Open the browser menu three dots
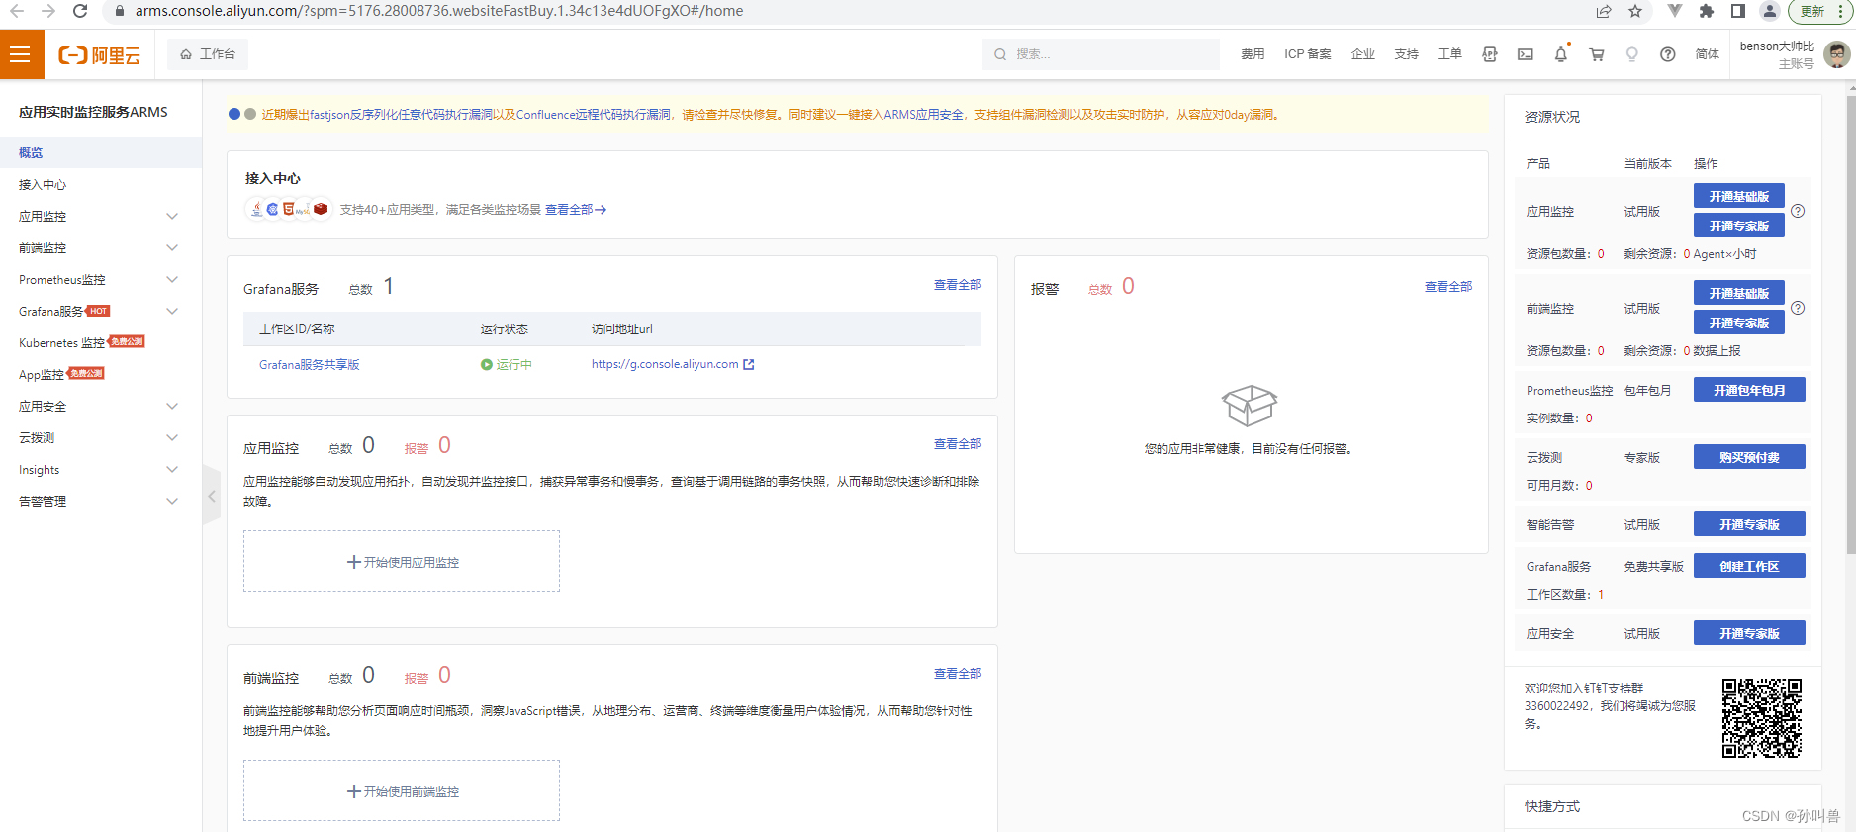The image size is (1856, 832). [1840, 11]
